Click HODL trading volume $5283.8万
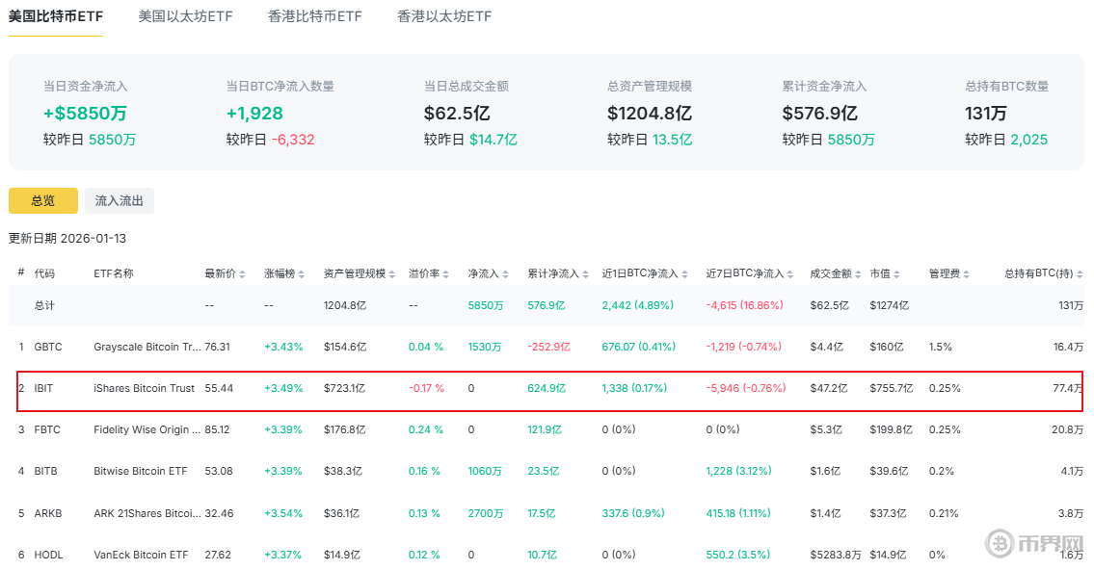Viewport: 1094px width, 570px height. (836, 555)
